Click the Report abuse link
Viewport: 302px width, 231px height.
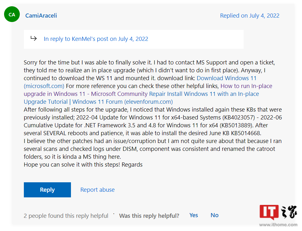tap(97, 190)
